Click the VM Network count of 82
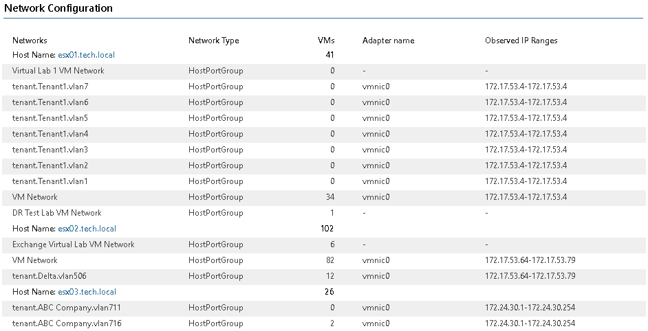Screen dimensions: 648x331 [330, 260]
